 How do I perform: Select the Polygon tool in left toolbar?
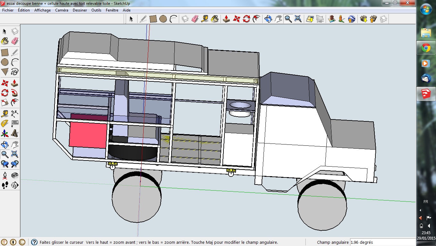click(5, 72)
